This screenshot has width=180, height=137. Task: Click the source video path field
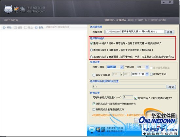[135, 32]
